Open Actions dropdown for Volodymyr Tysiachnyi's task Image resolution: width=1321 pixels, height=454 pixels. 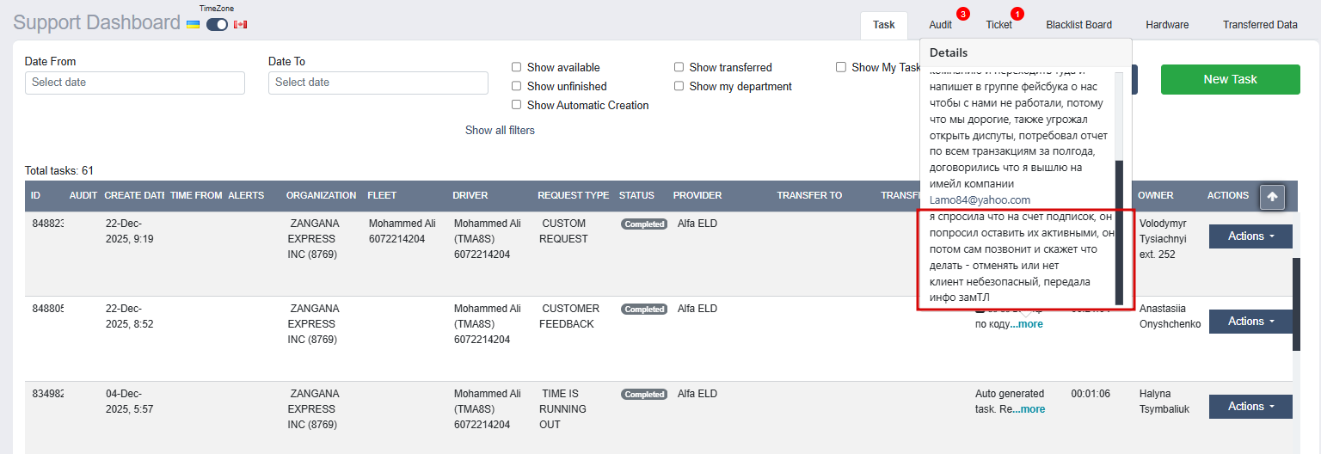(1250, 236)
